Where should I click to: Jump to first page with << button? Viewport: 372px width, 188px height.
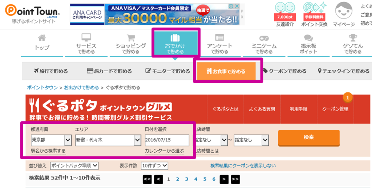tap(147, 179)
